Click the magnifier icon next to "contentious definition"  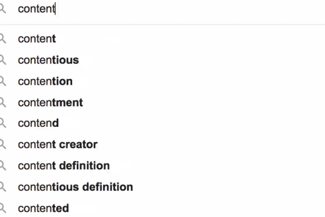pos(2,187)
